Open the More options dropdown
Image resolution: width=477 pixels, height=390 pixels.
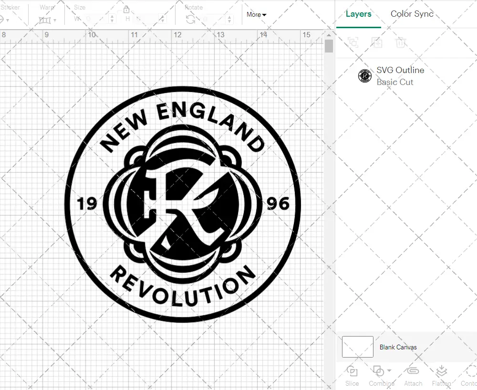(x=256, y=15)
